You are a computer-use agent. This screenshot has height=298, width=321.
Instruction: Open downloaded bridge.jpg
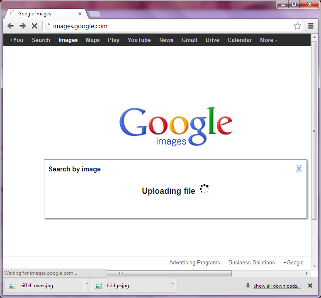[131, 286]
